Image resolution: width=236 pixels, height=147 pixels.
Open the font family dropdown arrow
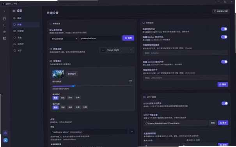[x=132, y=132]
